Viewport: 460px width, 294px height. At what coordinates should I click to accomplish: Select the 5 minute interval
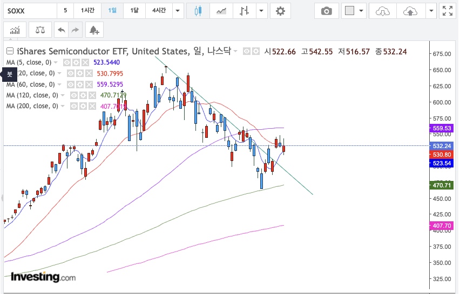pyautogui.click(x=65, y=11)
